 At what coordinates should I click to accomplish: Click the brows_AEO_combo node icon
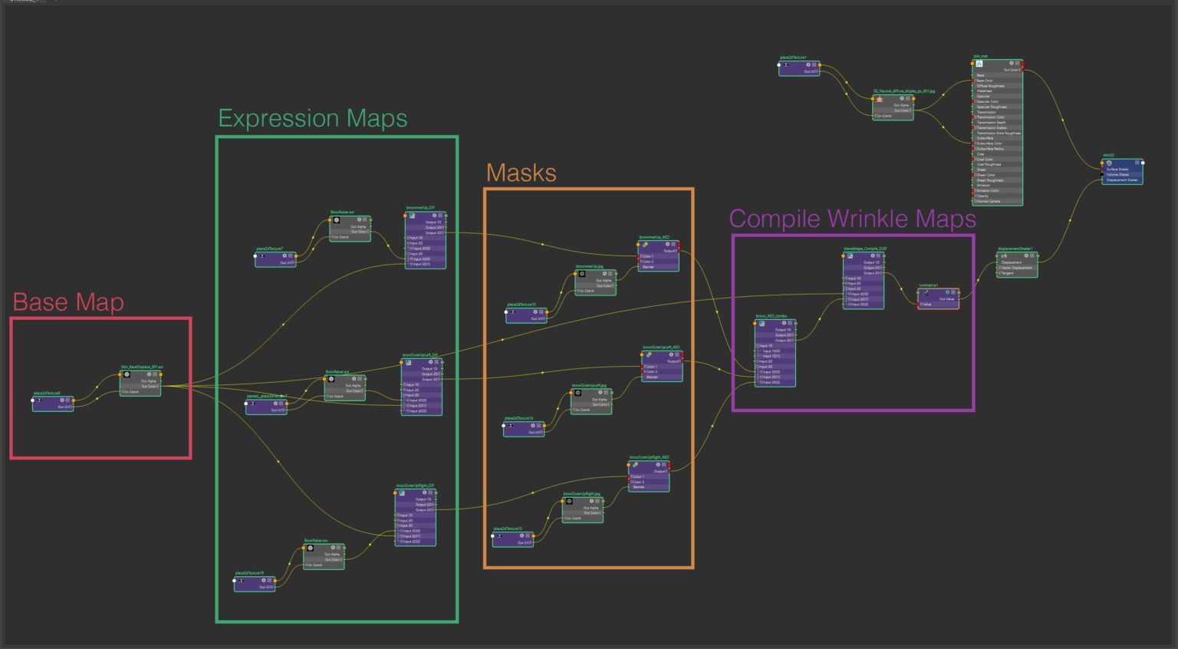tap(762, 324)
